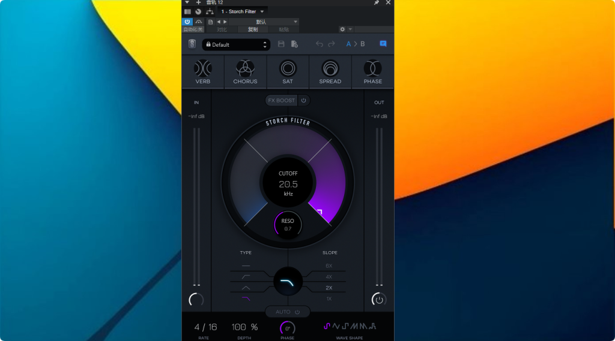Viewport: 615px width, 341px height.
Task: Choose the high-pass filter type
Action: click(x=246, y=277)
